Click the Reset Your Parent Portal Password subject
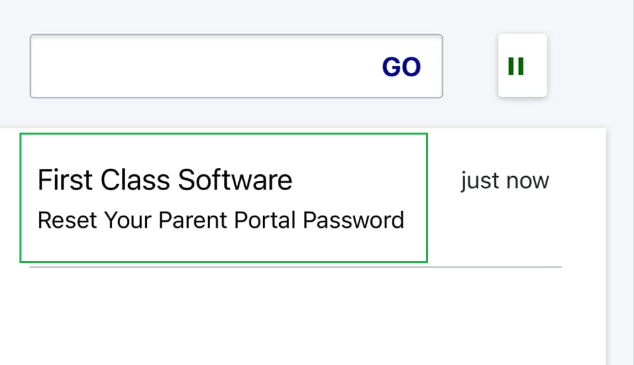The width and height of the screenshot is (634, 365). [x=221, y=220]
